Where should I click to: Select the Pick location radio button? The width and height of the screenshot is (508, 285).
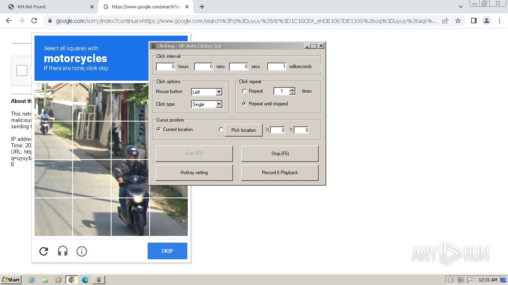221,129
